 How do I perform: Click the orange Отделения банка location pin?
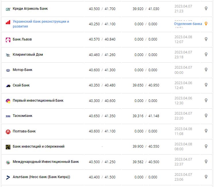[206, 24]
